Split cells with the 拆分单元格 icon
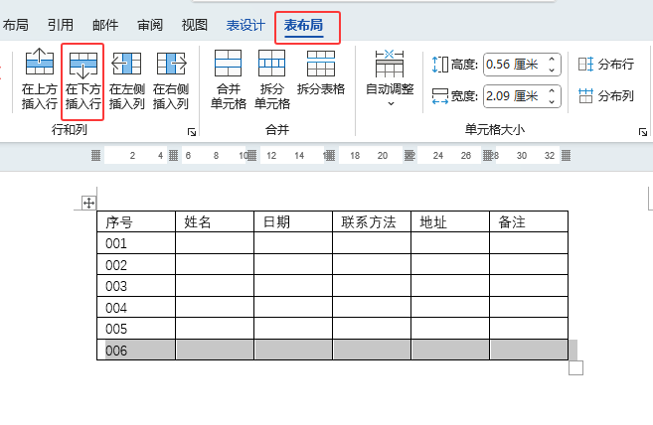 coord(272,79)
